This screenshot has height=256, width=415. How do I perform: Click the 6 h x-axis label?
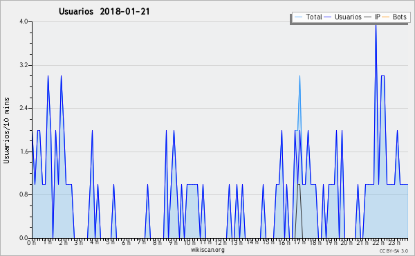(126, 242)
